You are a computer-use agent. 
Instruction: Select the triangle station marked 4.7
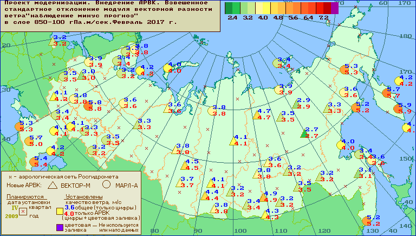click(x=257, y=116)
